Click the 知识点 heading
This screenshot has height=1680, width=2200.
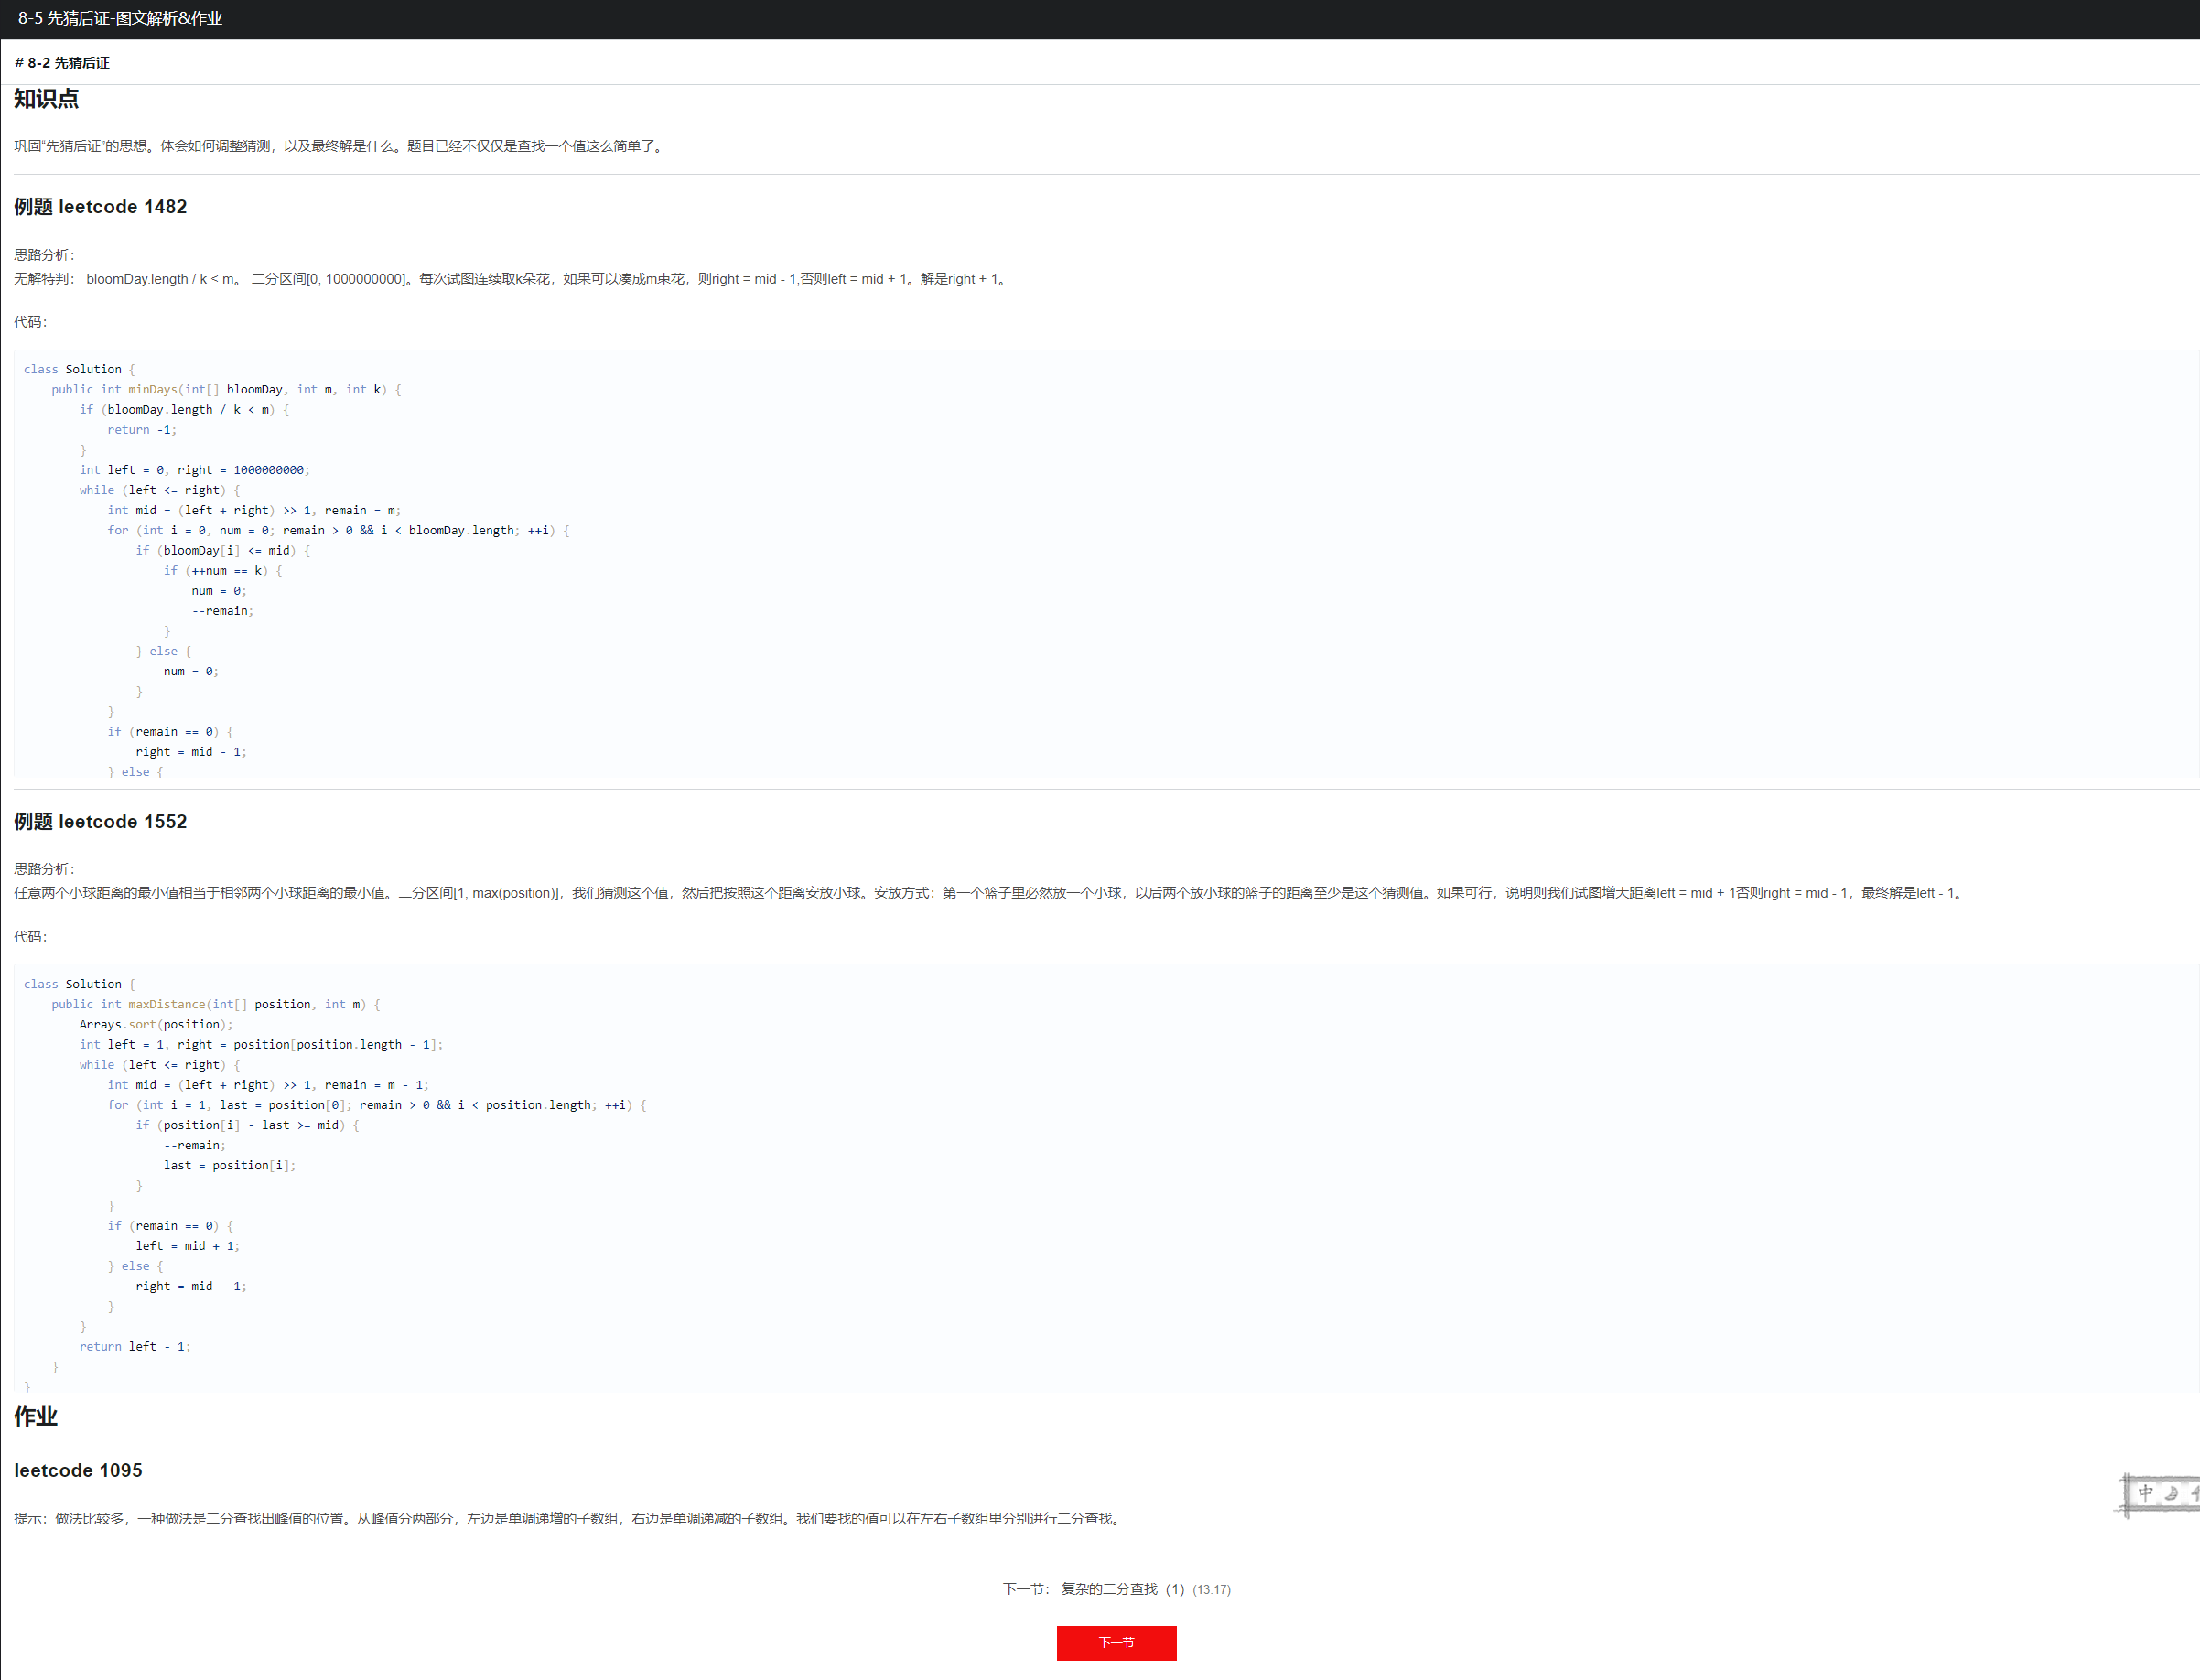pyautogui.click(x=46, y=99)
